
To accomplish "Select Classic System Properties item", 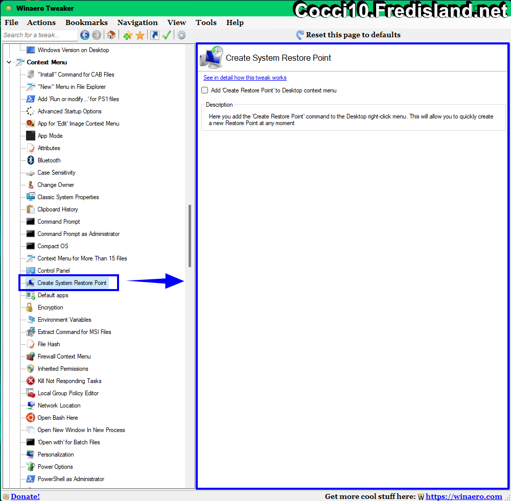I will [68, 197].
